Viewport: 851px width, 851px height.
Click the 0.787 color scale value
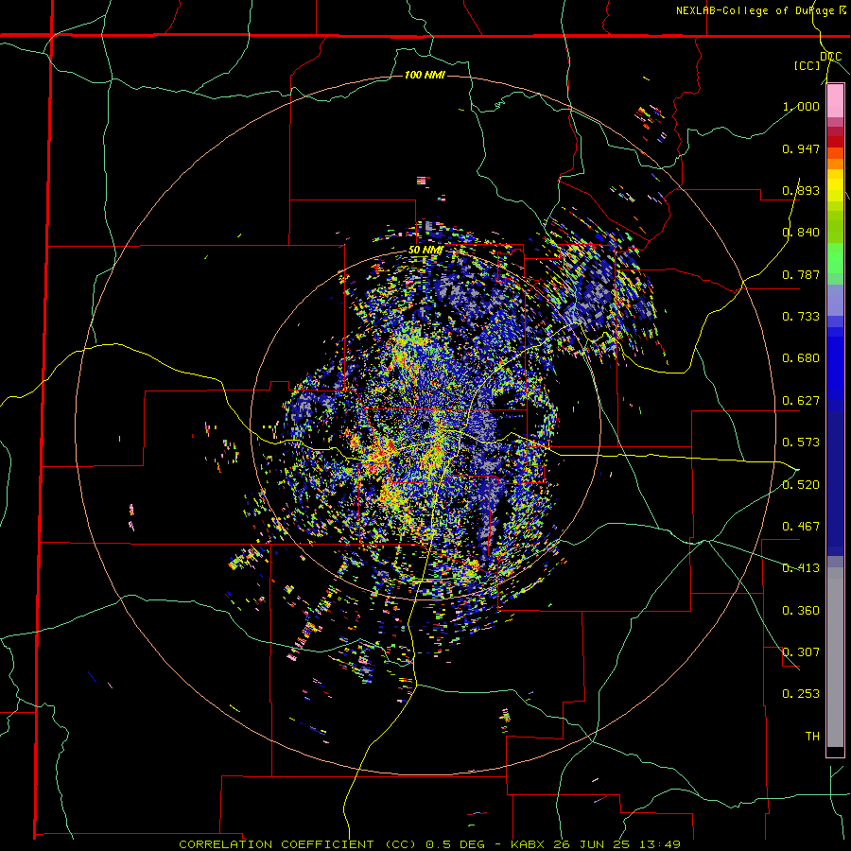801,274
